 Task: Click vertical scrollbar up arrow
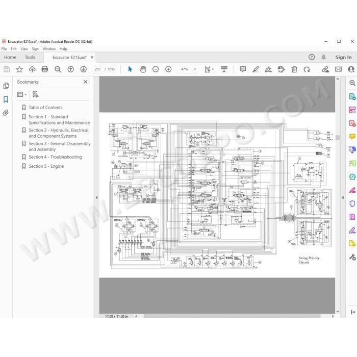point(338,79)
